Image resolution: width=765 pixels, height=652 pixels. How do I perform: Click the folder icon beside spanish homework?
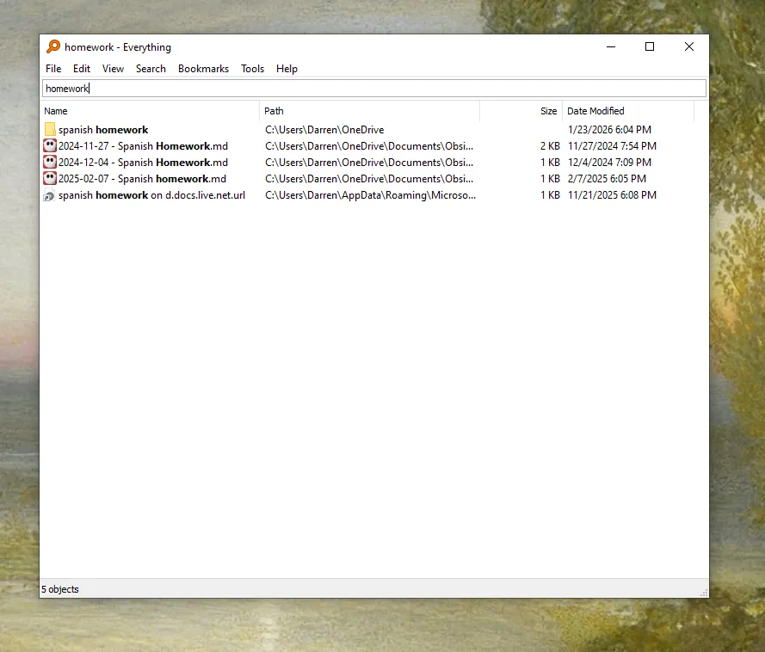click(49, 129)
